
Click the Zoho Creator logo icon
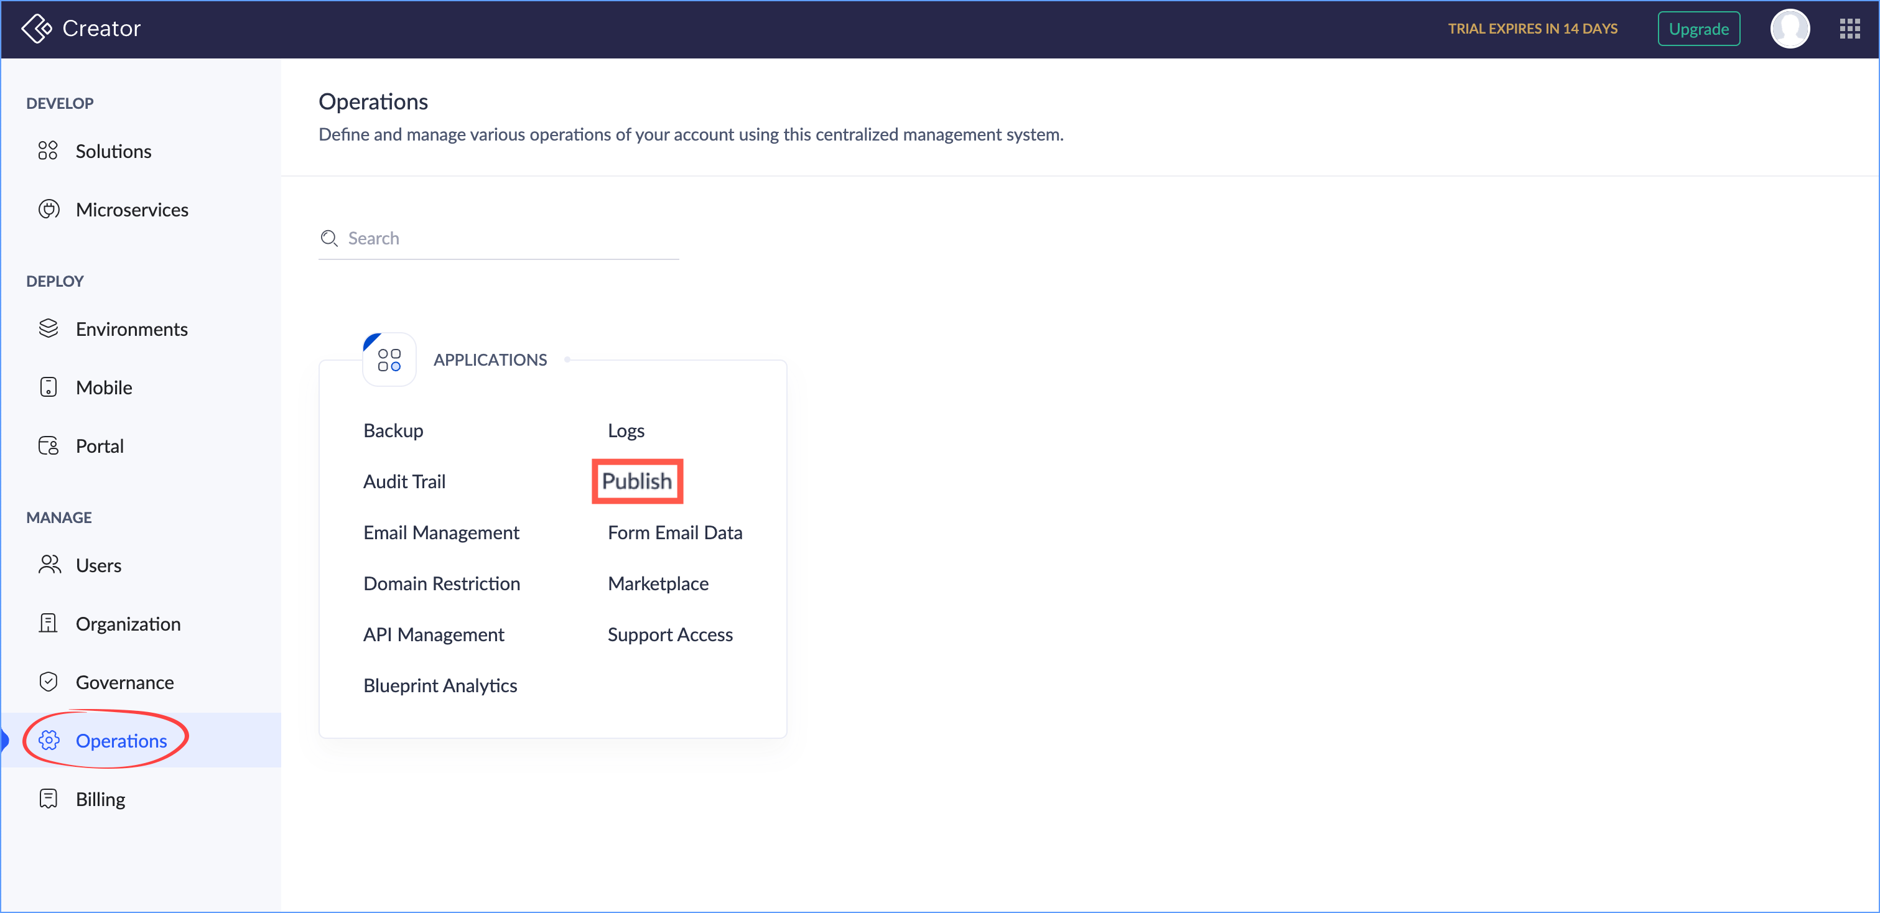(37, 29)
